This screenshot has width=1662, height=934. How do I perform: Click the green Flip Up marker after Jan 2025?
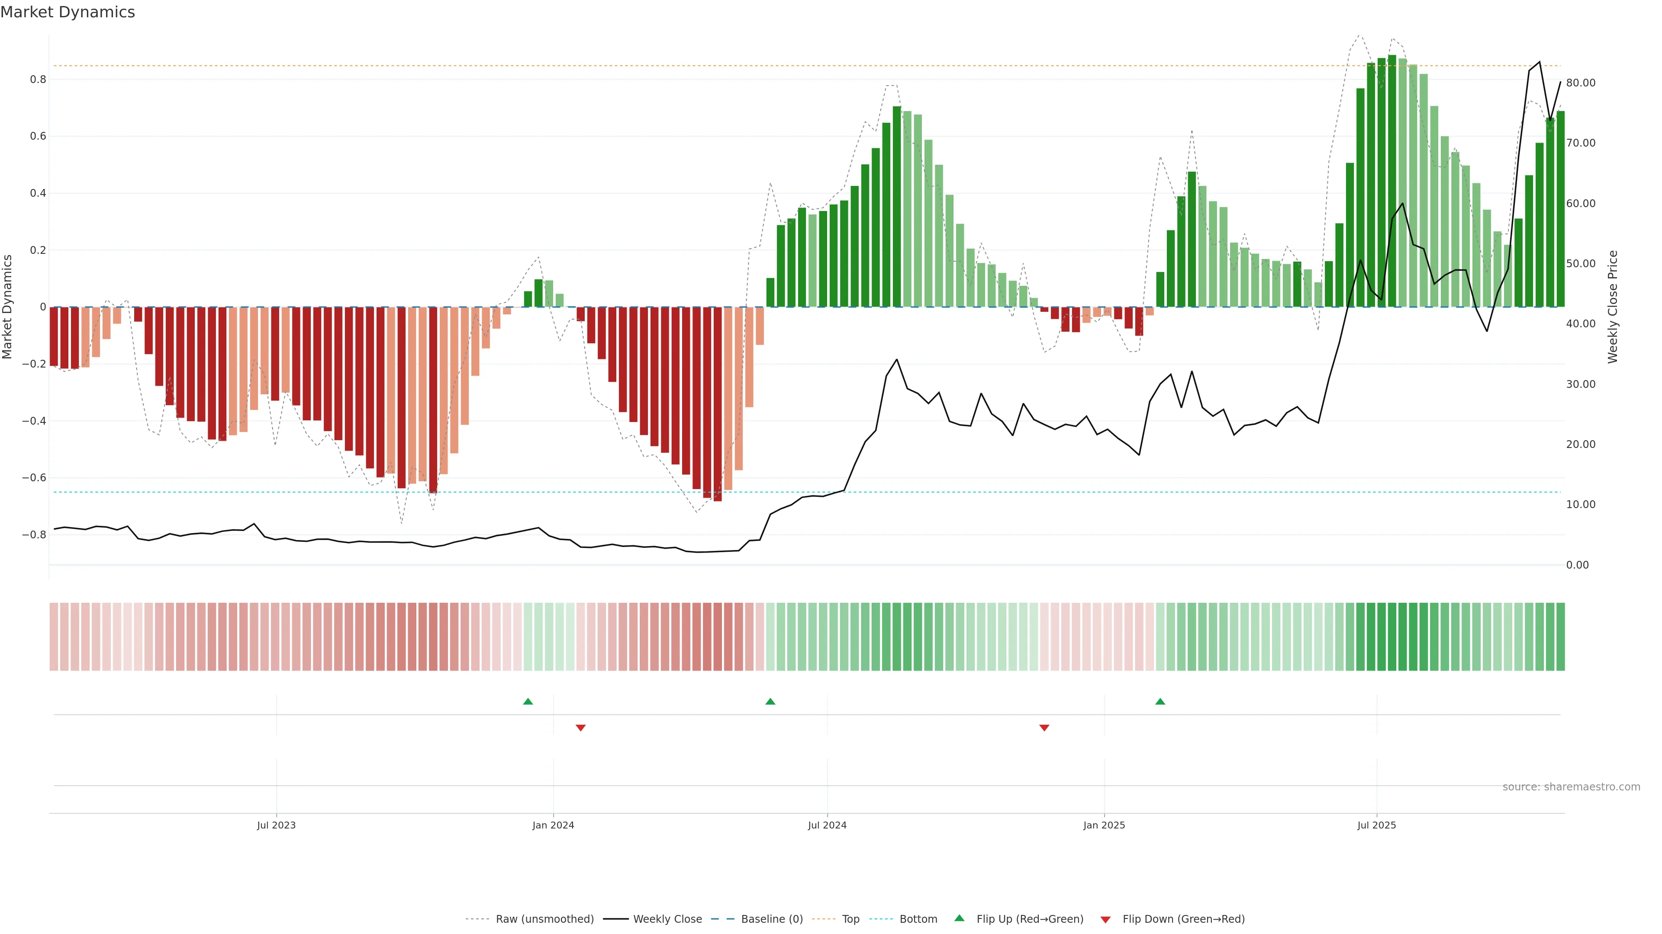[1160, 701]
